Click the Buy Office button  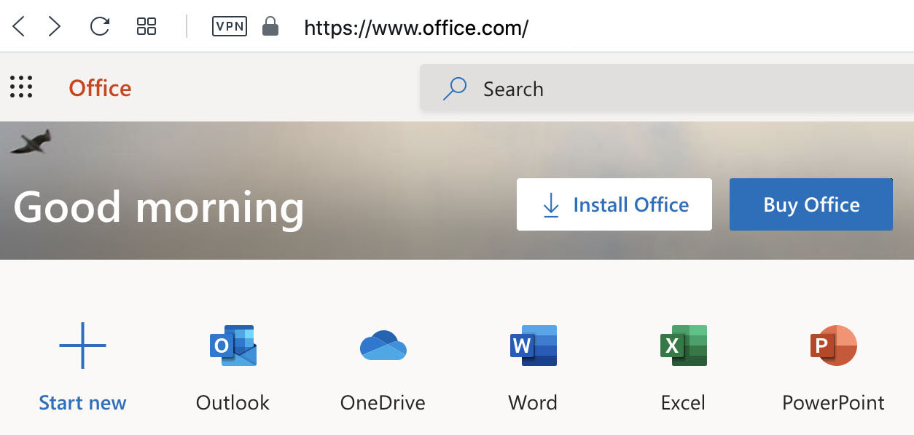pyautogui.click(x=811, y=204)
